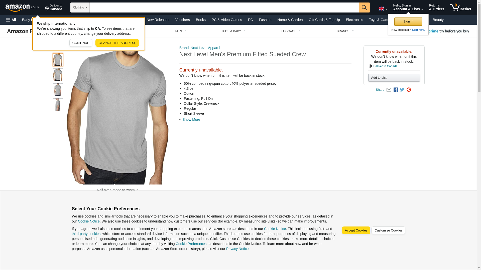Open the Electronics nav item
481x270 pixels.
(x=354, y=20)
